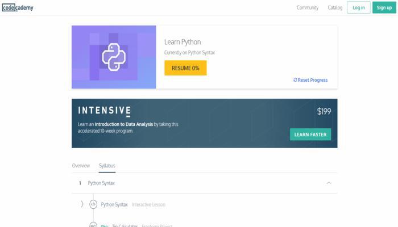The height and width of the screenshot is (227, 398).
Task: Open section 1 Python Syntax row
Action: click(204, 183)
